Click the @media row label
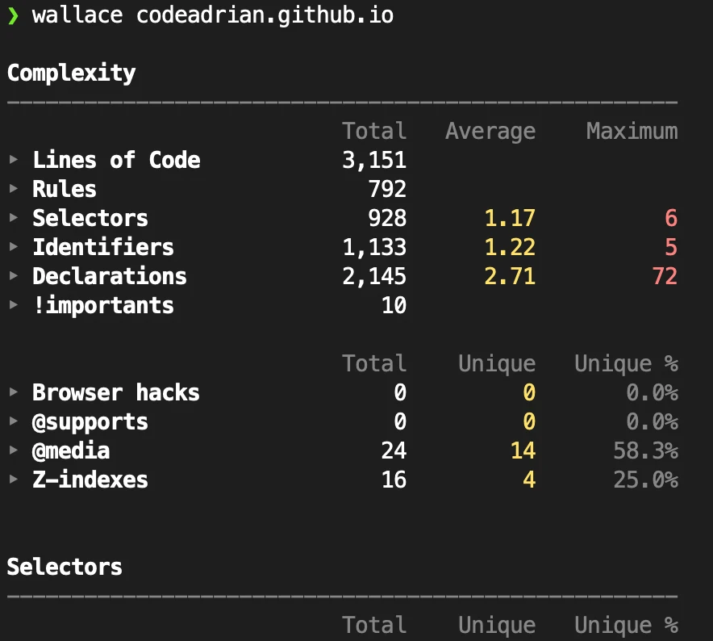 [x=71, y=450]
